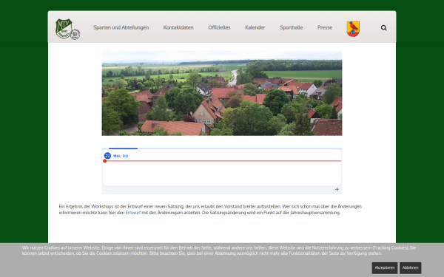The width and height of the screenshot is (444, 277).
Task: Open Sparten und Abteilungen menu
Action: tap(121, 27)
